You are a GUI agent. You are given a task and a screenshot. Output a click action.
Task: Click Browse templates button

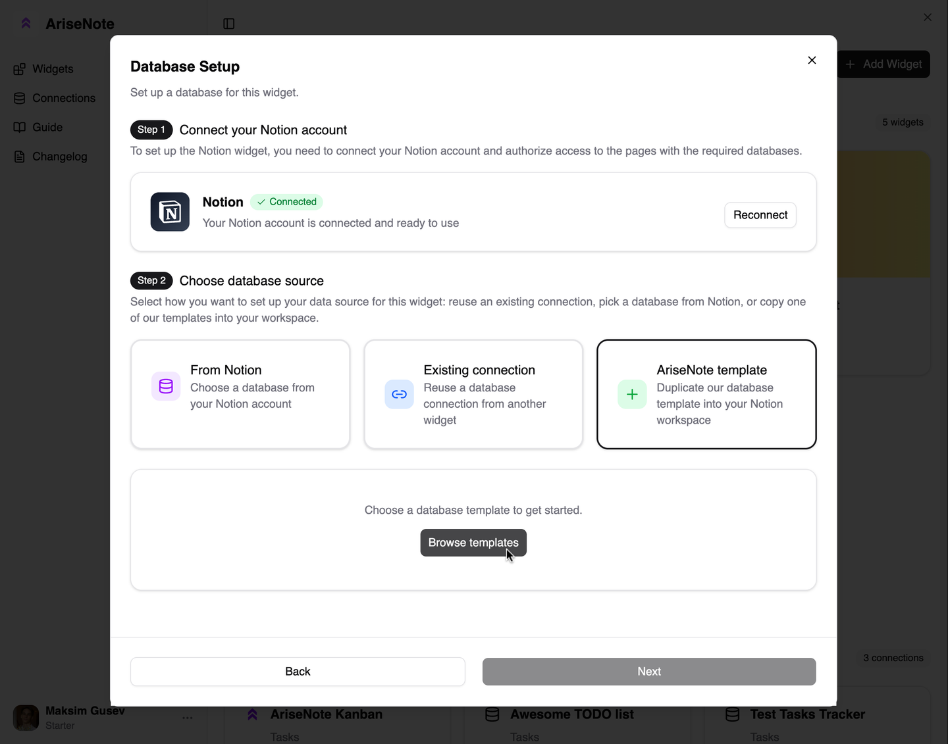coord(473,543)
